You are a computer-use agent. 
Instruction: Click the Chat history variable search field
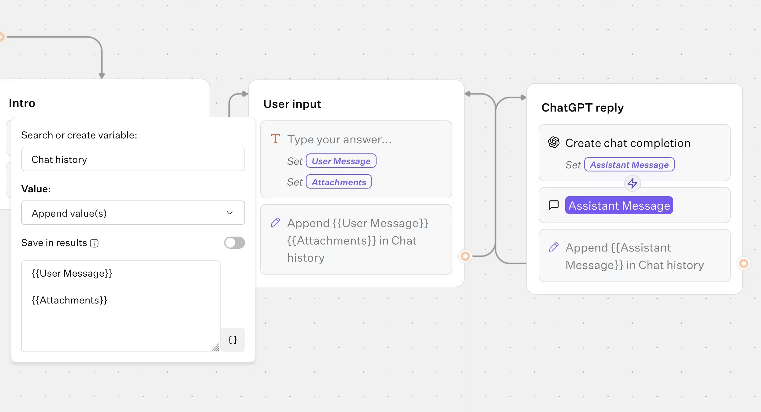(133, 159)
